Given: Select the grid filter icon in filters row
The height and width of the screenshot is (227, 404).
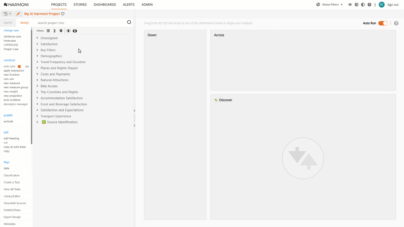Looking at the screenshot, I should pyautogui.click(x=48, y=31).
